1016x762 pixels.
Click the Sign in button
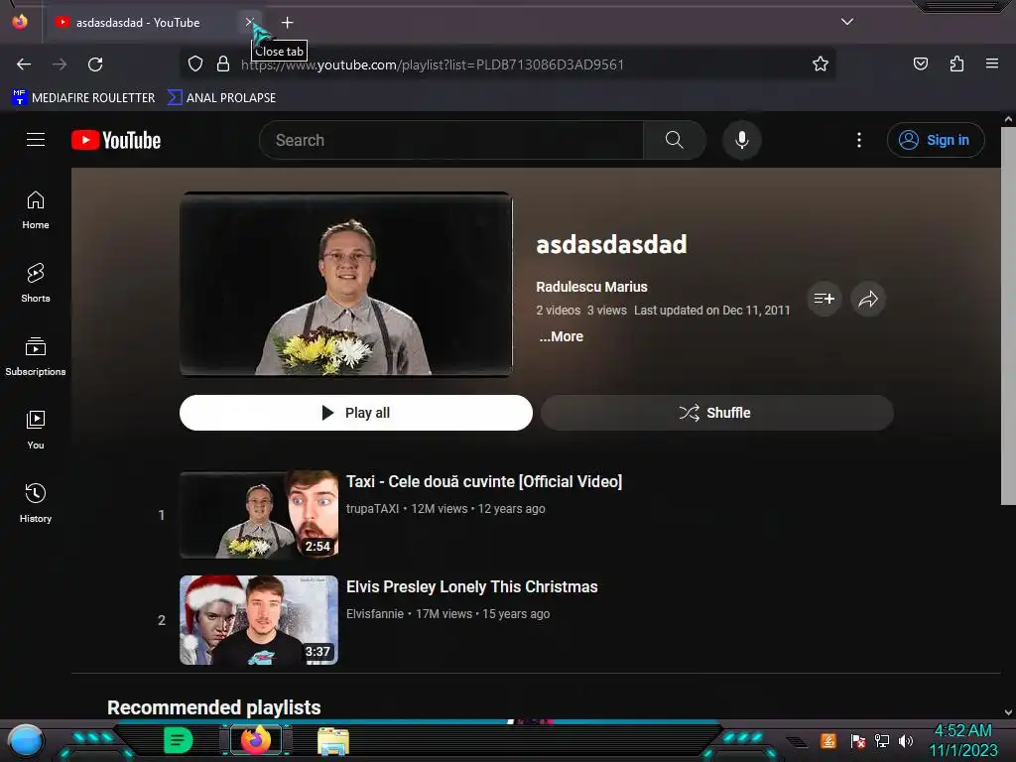point(936,140)
